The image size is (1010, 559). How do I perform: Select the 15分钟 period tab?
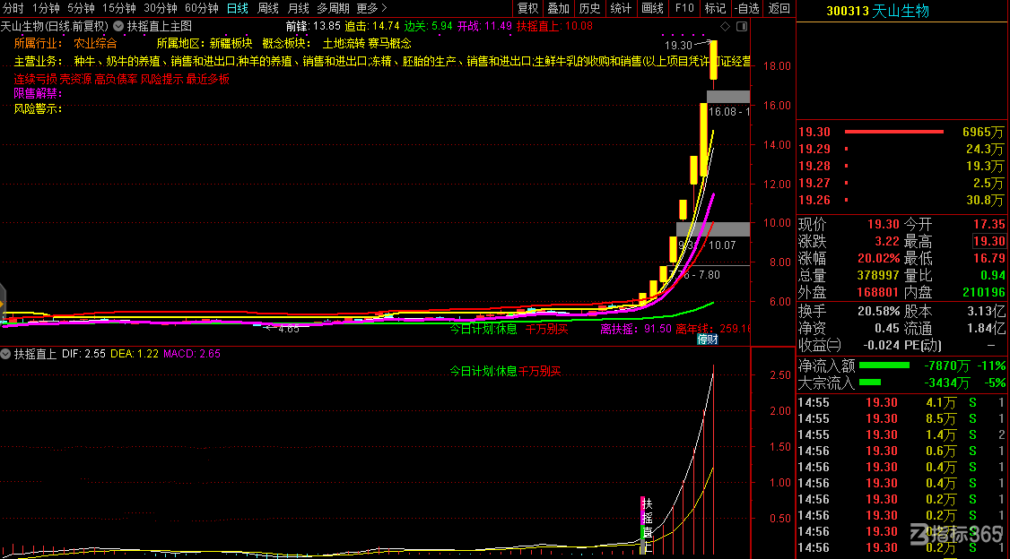pos(119,8)
